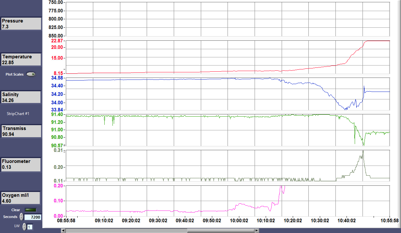Screen dimensions: 401x233
Task: Click the horizontal scrollbar thumb
Action: point(221,230)
